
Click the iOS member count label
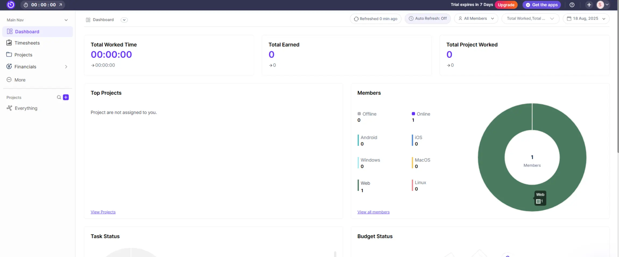point(418,137)
